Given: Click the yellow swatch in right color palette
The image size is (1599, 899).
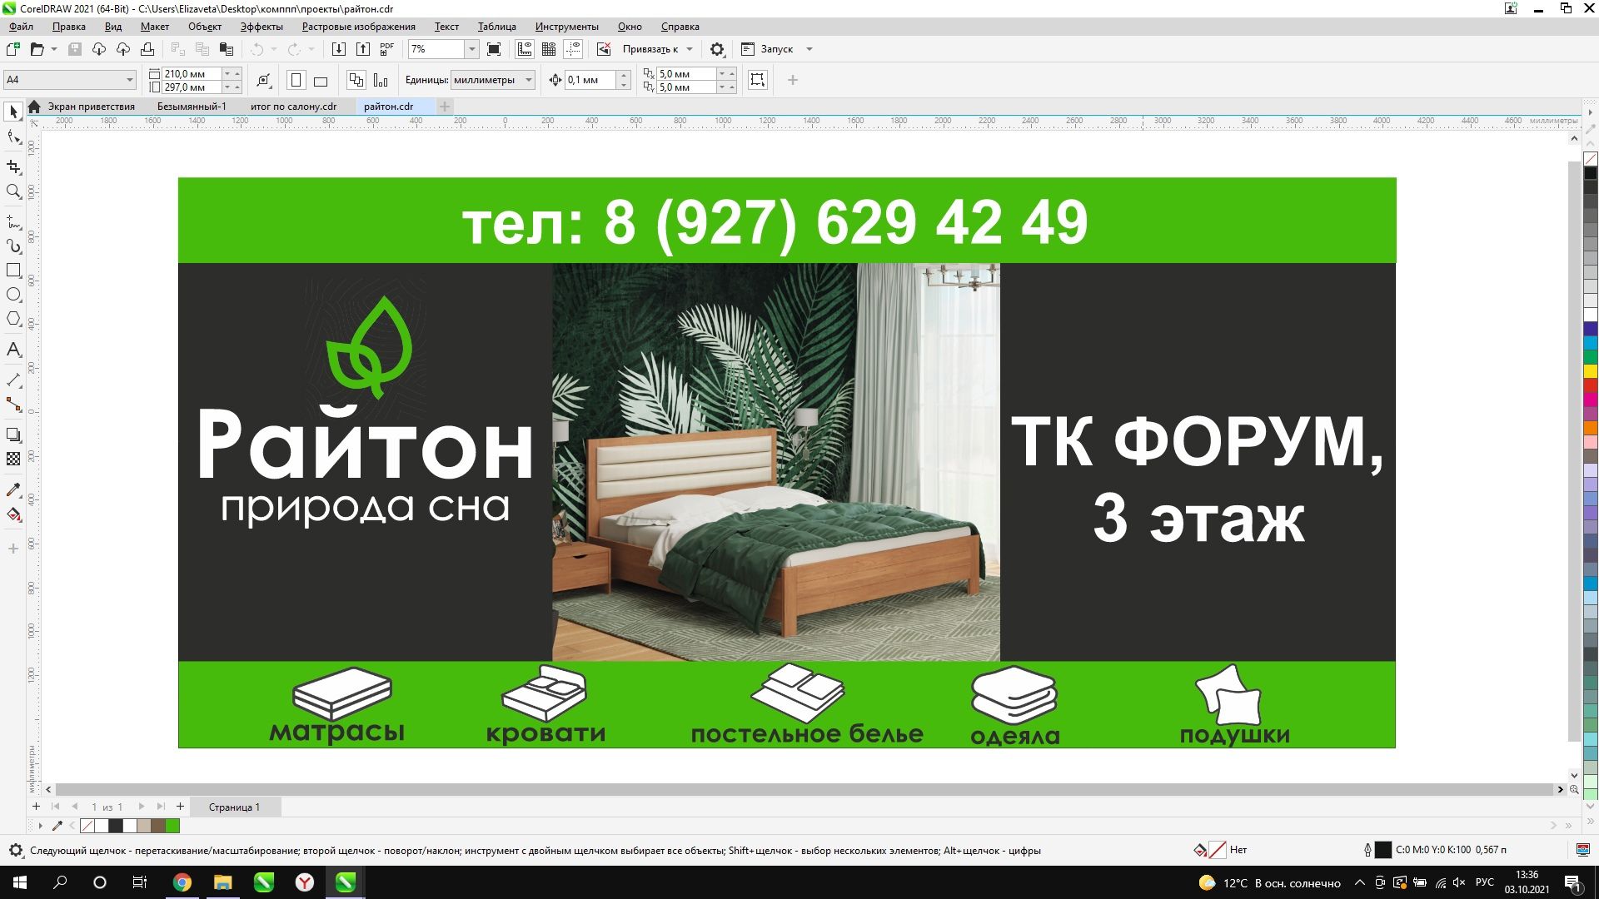Looking at the screenshot, I should pyautogui.click(x=1591, y=371).
